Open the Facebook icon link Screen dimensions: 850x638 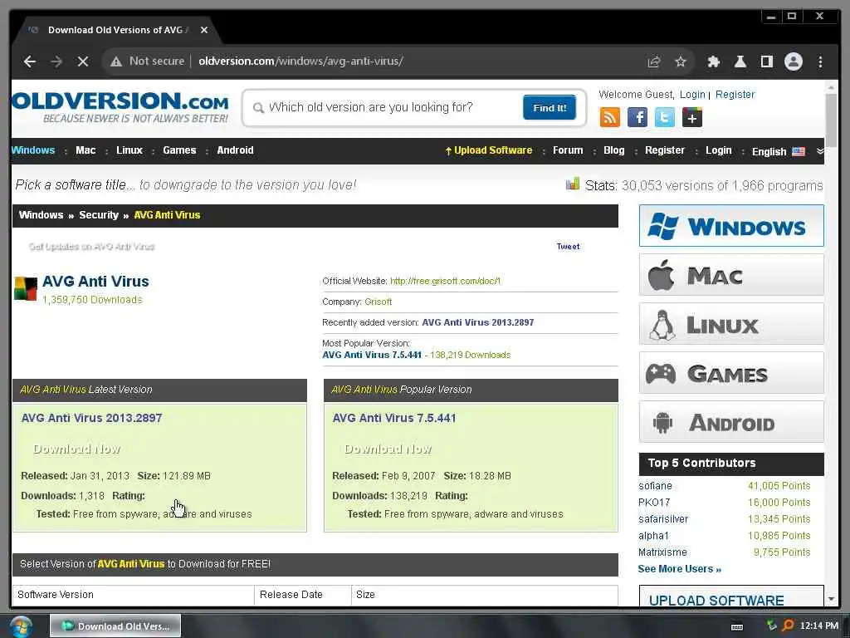(637, 117)
